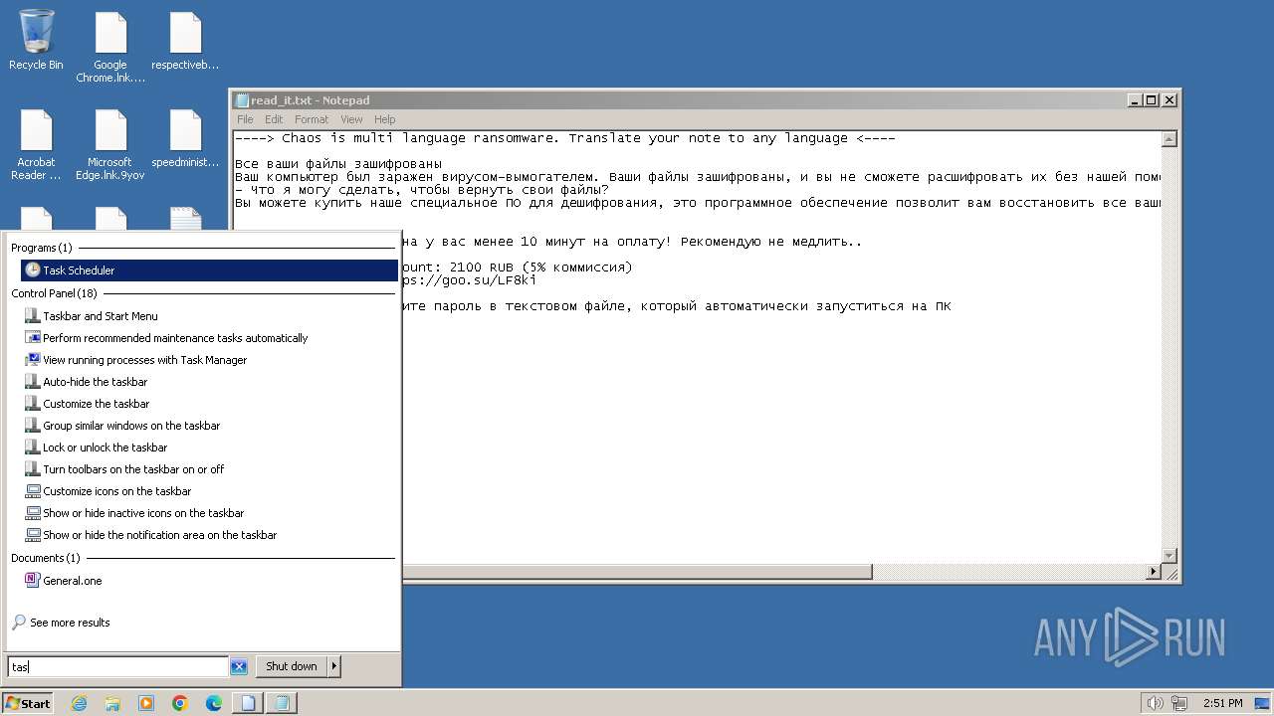
Task: Select Acrobat Reader desktop file
Action: pyautogui.click(x=36, y=144)
